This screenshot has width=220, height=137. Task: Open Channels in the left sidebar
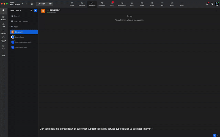click(x=3, y=32)
